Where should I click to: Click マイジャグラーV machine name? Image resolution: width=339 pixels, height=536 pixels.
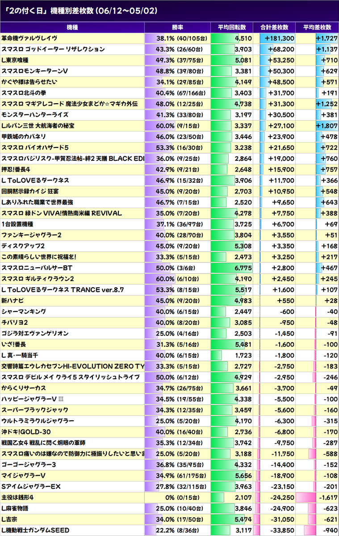[x=24, y=476]
